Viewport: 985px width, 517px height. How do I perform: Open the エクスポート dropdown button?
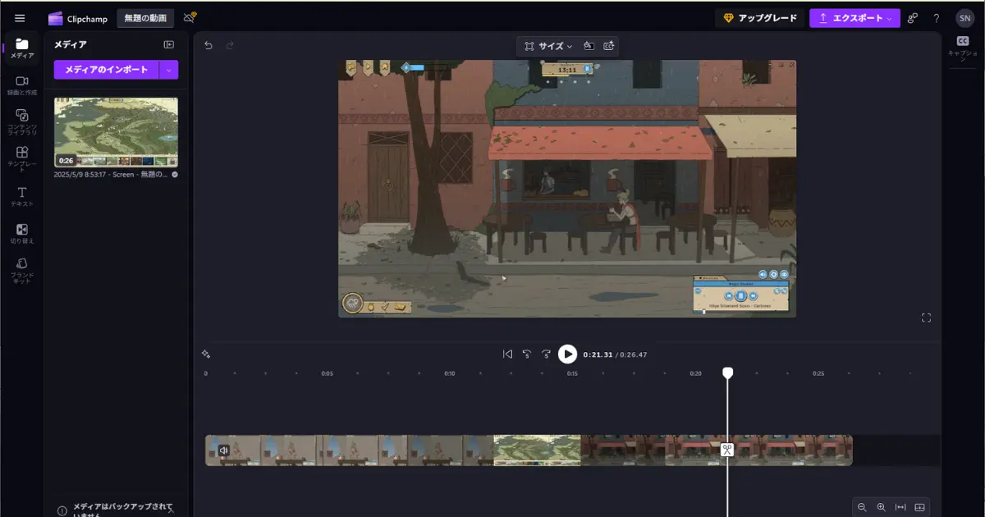(x=854, y=18)
